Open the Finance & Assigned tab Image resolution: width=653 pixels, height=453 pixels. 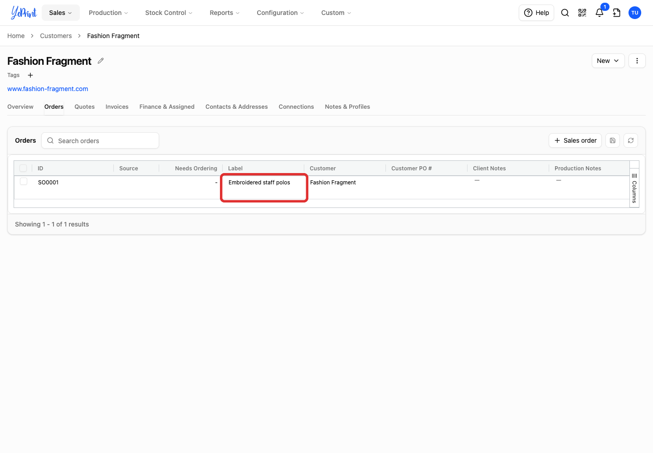(167, 107)
